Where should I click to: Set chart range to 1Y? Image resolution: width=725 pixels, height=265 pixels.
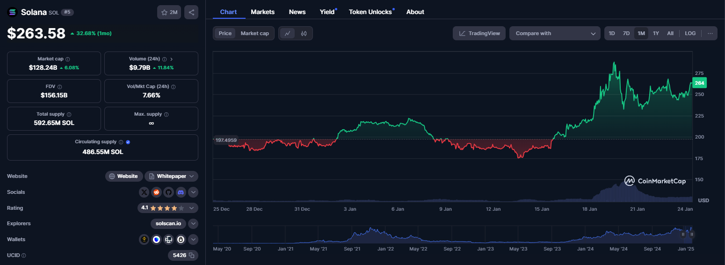coord(656,33)
